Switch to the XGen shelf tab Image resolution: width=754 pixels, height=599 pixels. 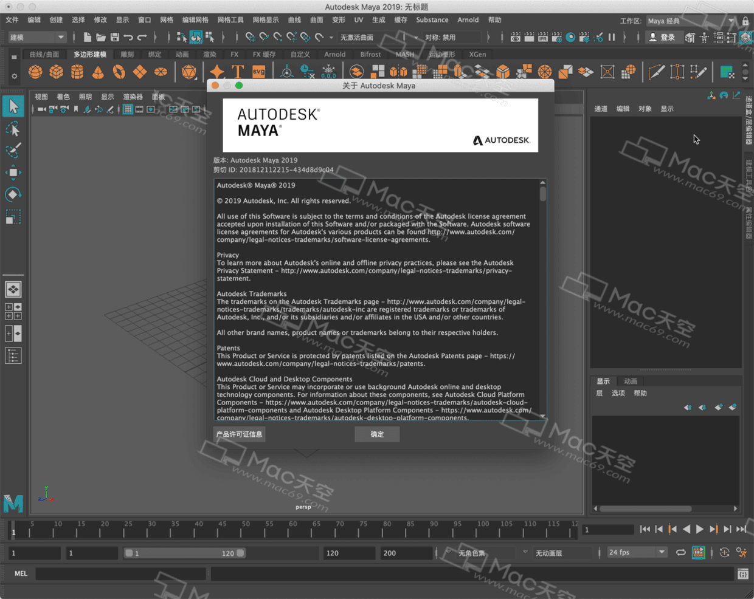pyautogui.click(x=477, y=55)
